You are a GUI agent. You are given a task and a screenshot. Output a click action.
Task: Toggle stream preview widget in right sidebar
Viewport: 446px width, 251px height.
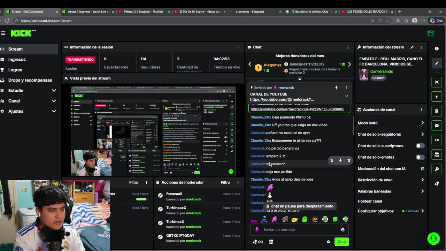click(x=437, y=82)
